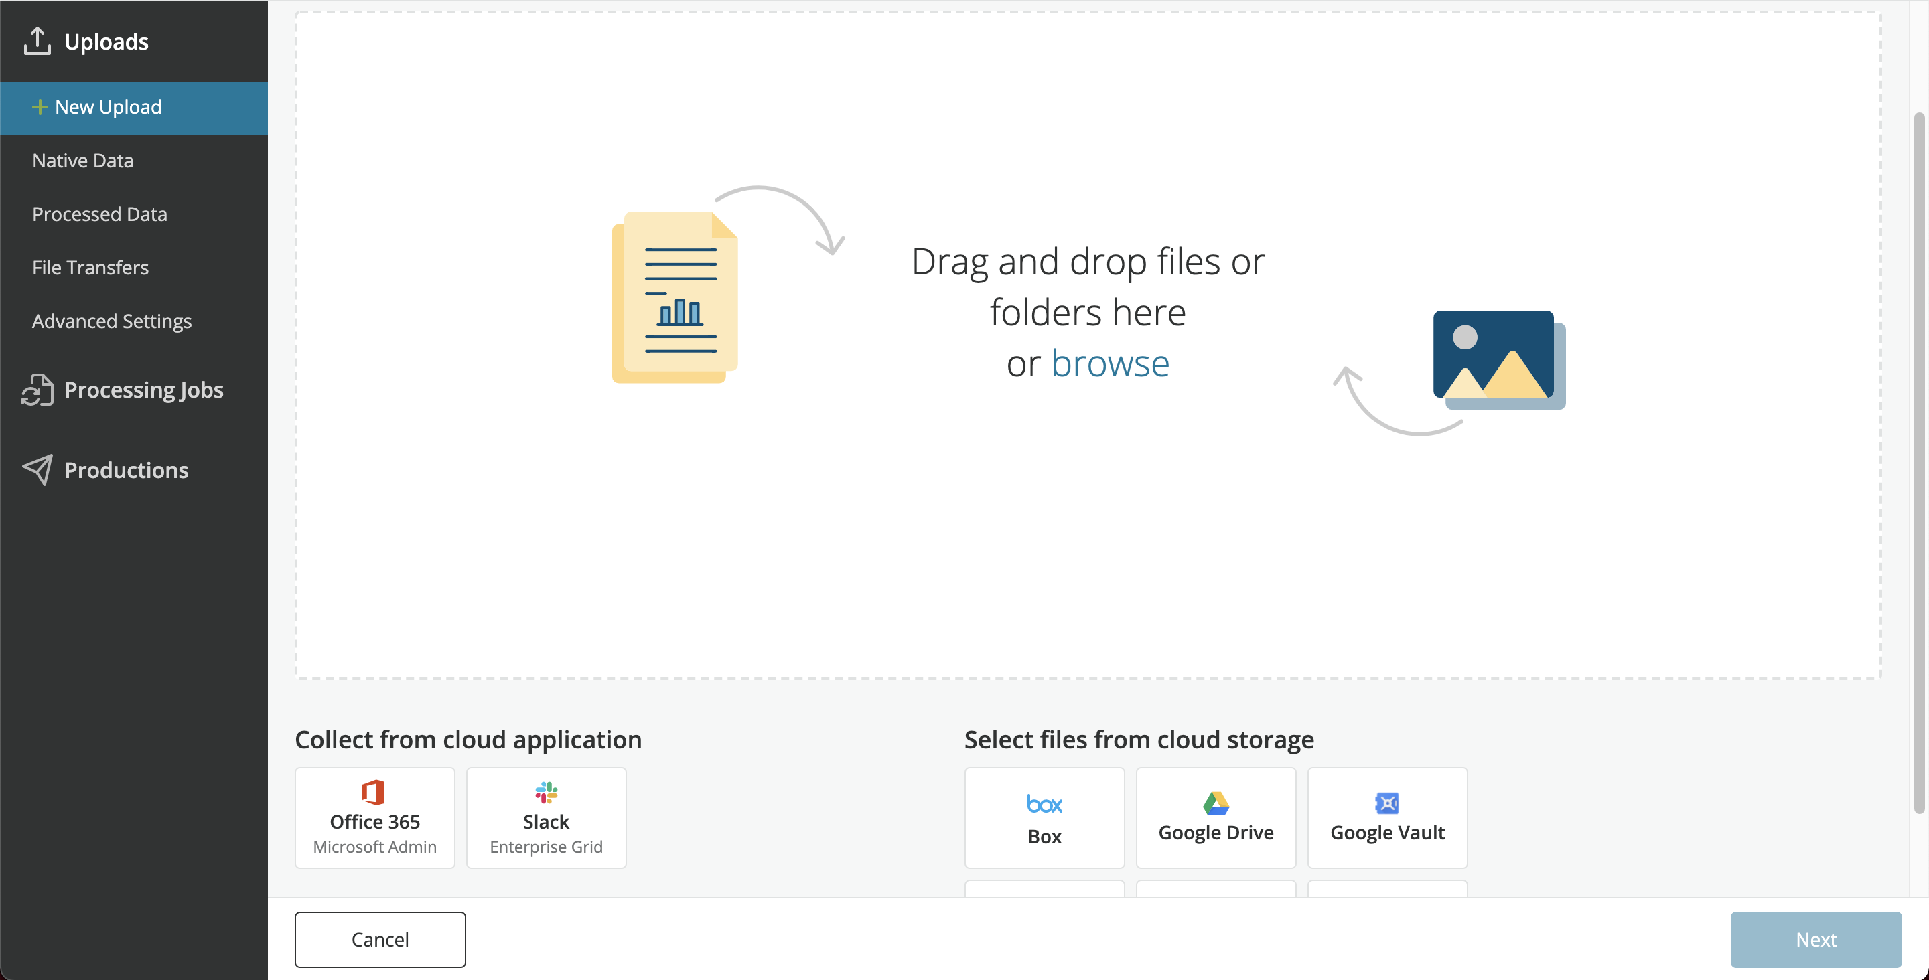
Task: Select Box cloud storage card
Action: [x=1044, y=817]
